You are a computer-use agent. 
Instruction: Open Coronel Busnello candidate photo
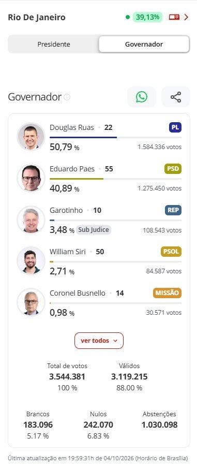coord(31,302)
